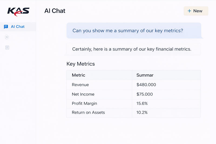Click the Metric column header
The width and height of the screenshot is (216, 144).
pos(79,75)
